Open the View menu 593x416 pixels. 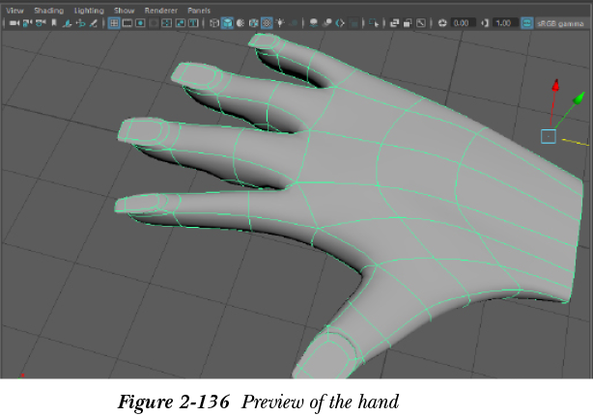(x=15, y=10)
